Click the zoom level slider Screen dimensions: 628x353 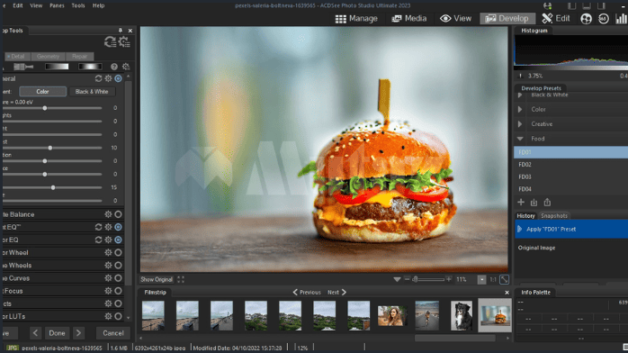(x=428, y=279)
